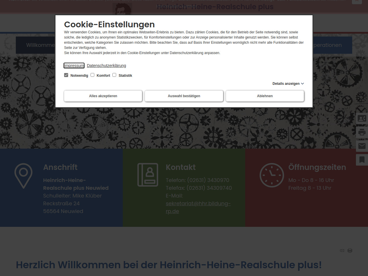Click the printer icon in right sidebar
The image size is (368, 276).
(362, 132)
